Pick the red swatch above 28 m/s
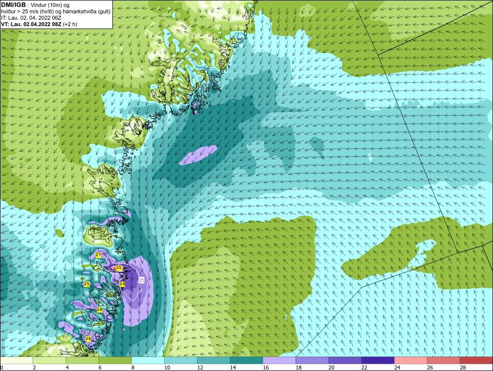This screenshot has width=493, height=371. [x=476, y=360]
